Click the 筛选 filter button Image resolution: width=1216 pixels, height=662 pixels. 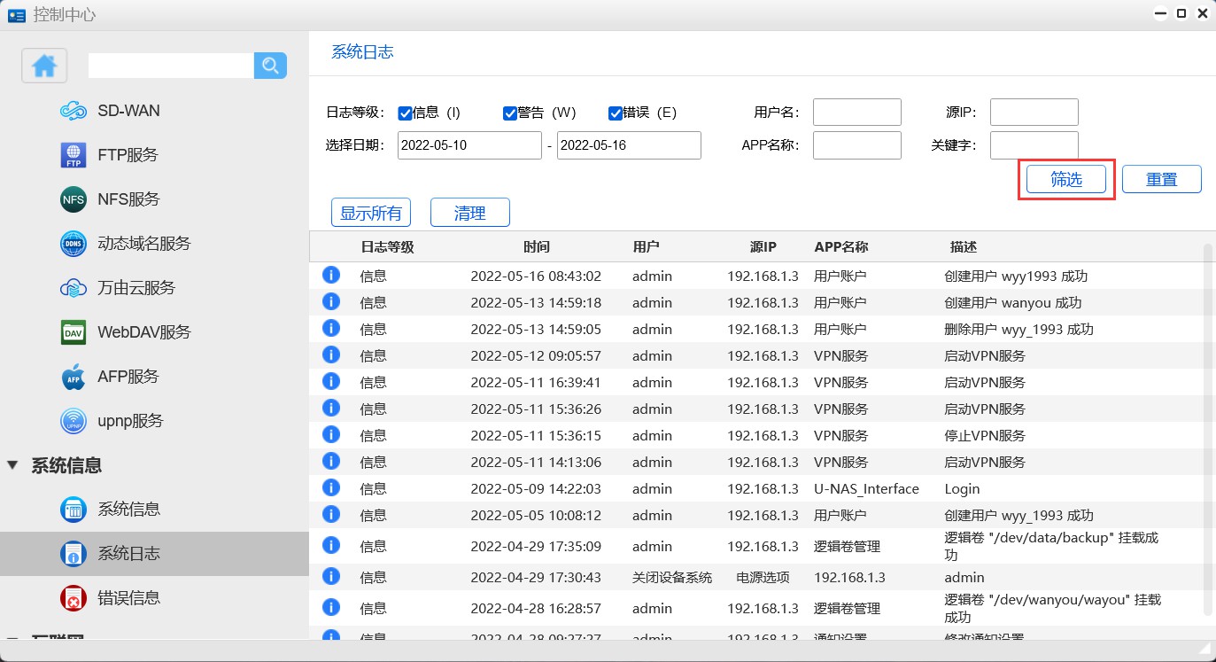coord(1065,179)
